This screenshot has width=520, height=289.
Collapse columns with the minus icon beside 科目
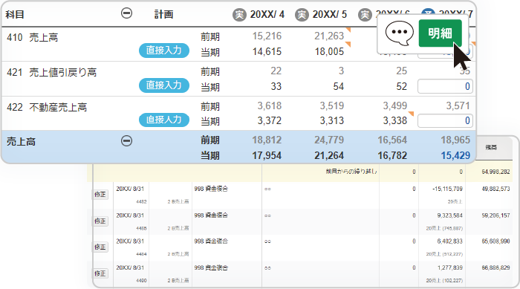click(126, 13)
